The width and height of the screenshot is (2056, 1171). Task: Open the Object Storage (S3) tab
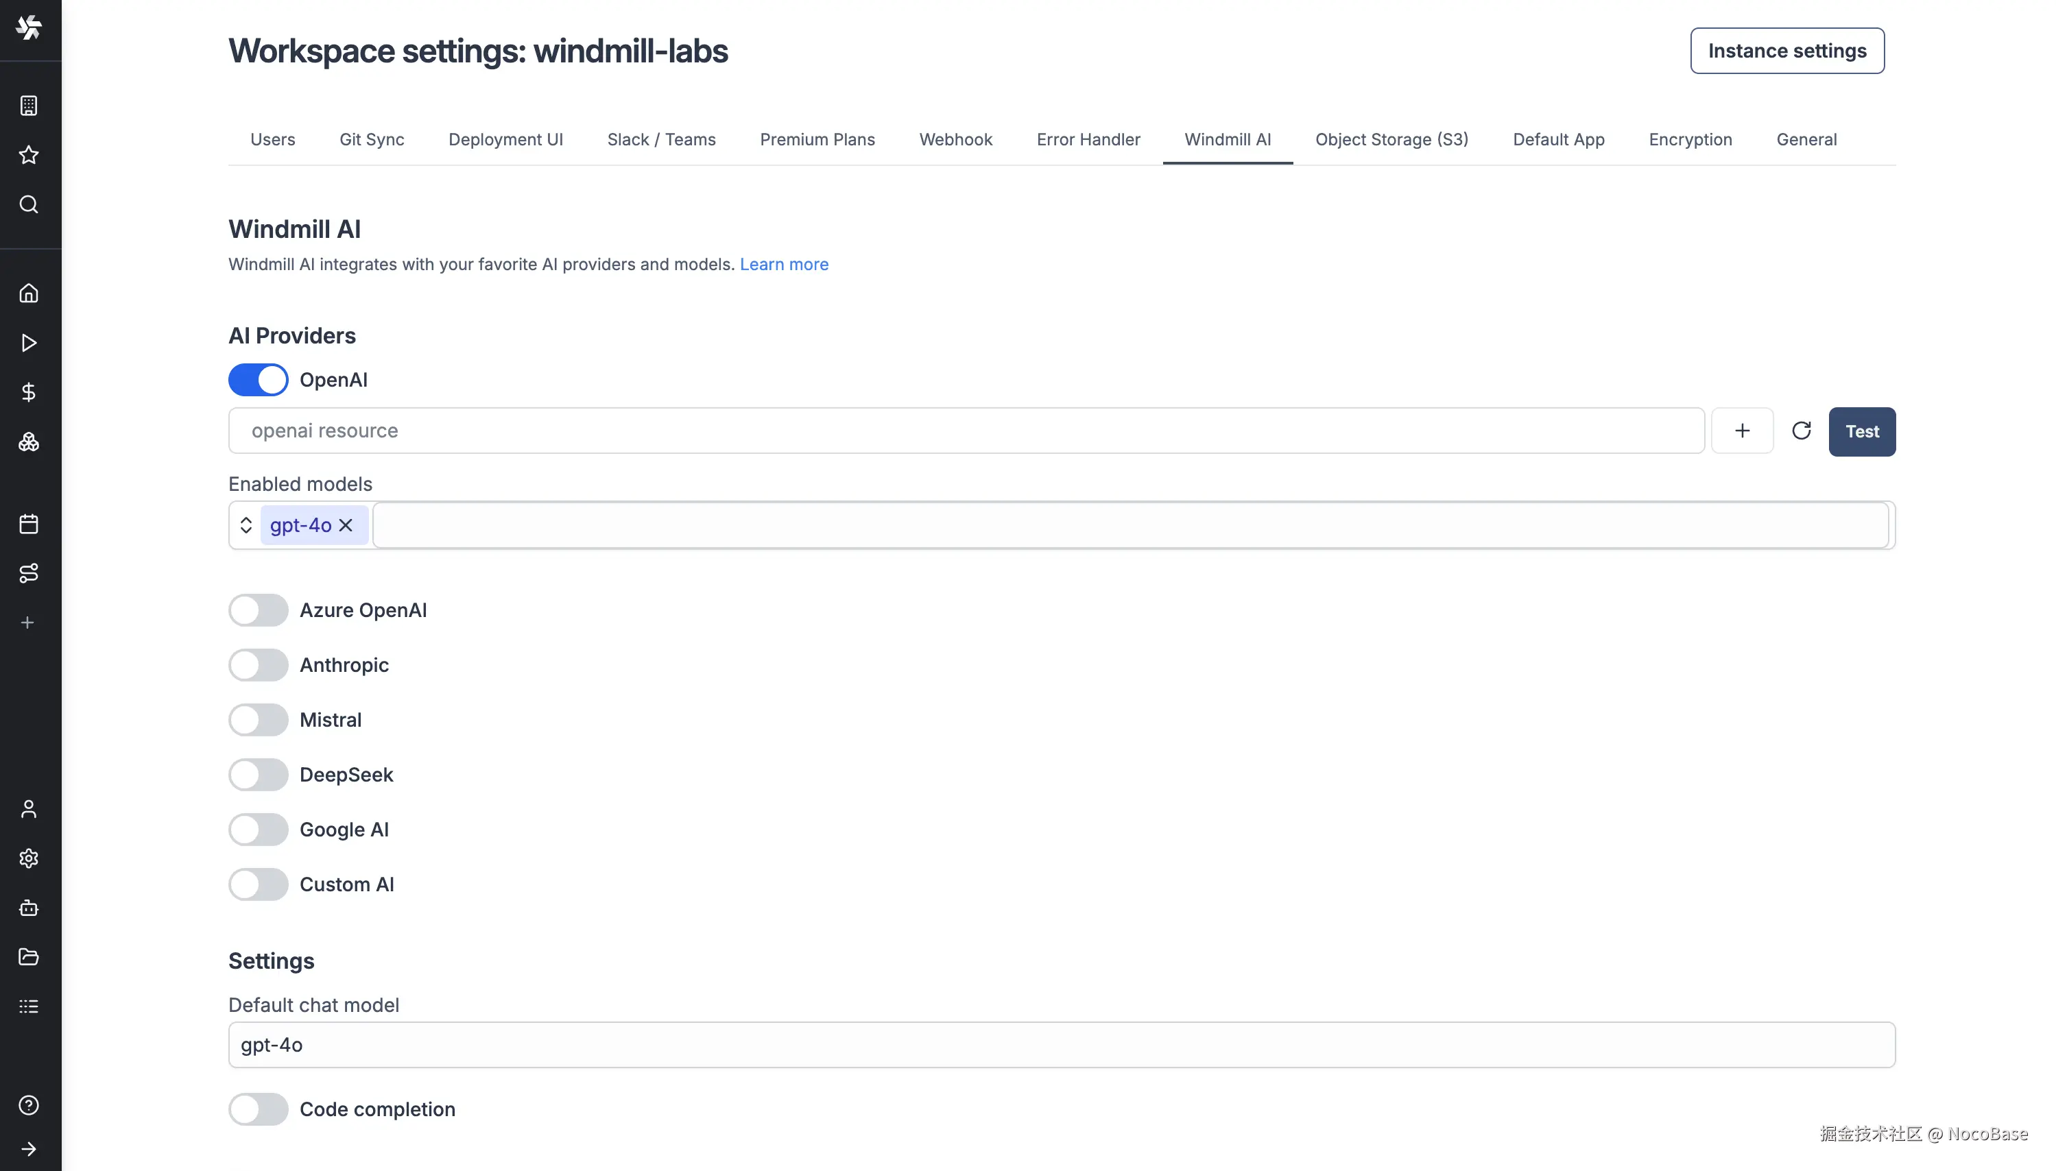(x=1391, y=140)
